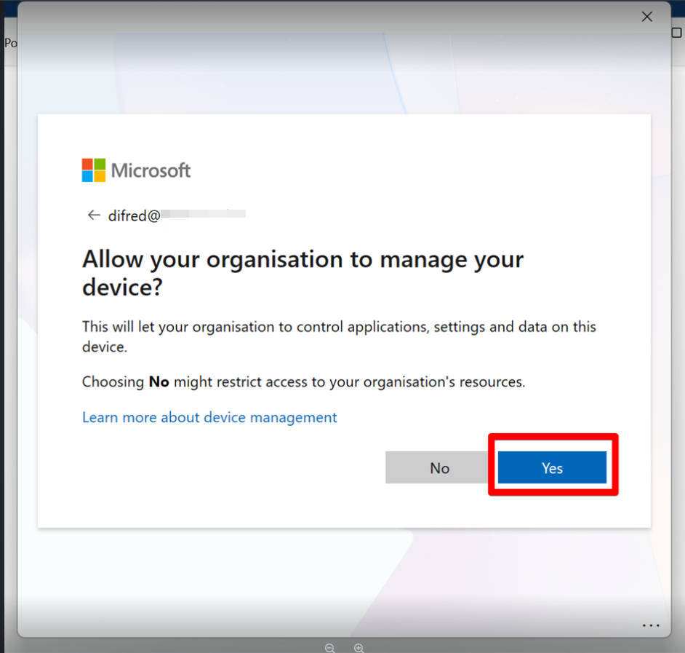Click the 'This will let your organisation' paragraph
Image resolution: width=685 pixels, height=653 pixels.
[339, 327]
